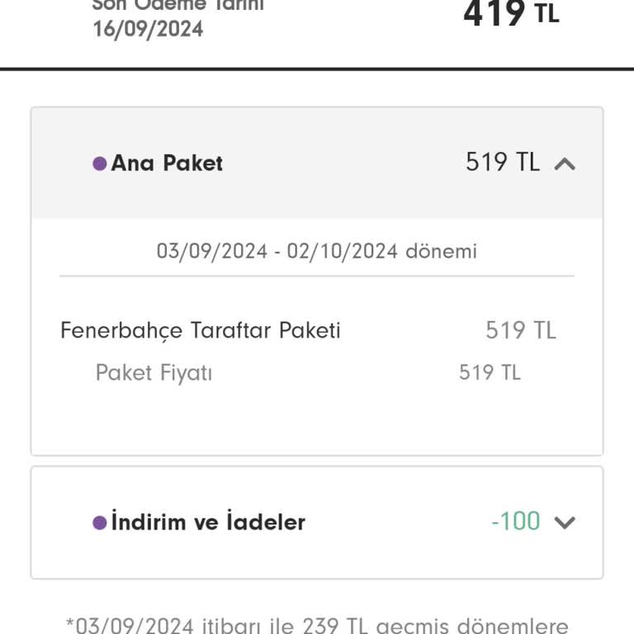Screen dimensions: 634x634
Task: Click 519 TL next to Fenerbahçe Taraftar Paketi
Action: coord(520,331)
